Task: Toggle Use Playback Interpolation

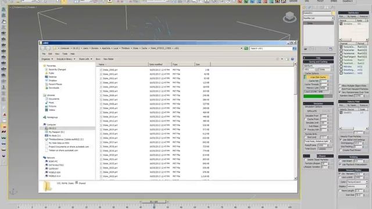Action: click(340, 164)
